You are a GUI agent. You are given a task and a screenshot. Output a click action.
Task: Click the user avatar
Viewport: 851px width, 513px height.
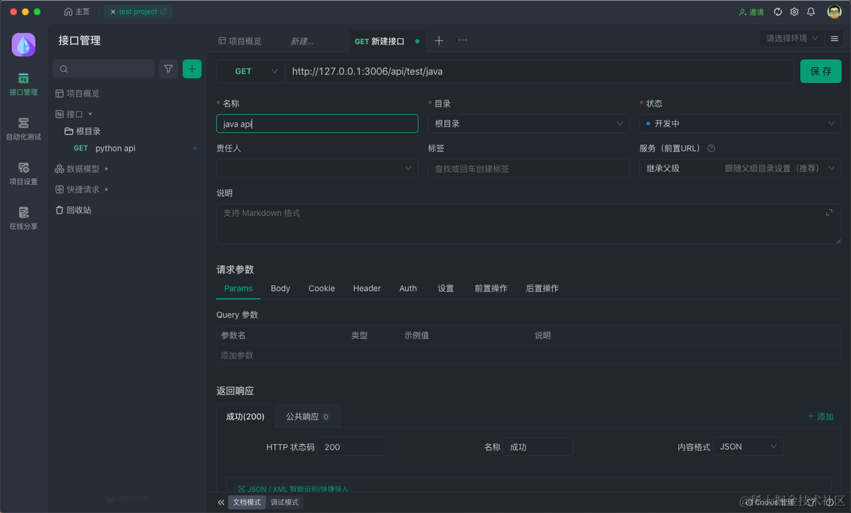coord(834,12)
